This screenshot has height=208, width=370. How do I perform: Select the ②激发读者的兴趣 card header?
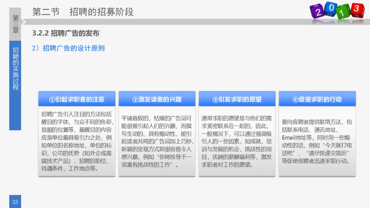[157, 99]
